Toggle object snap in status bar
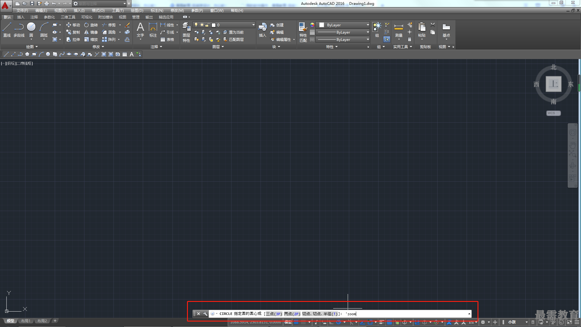581x327 pixels. (370, 322)
